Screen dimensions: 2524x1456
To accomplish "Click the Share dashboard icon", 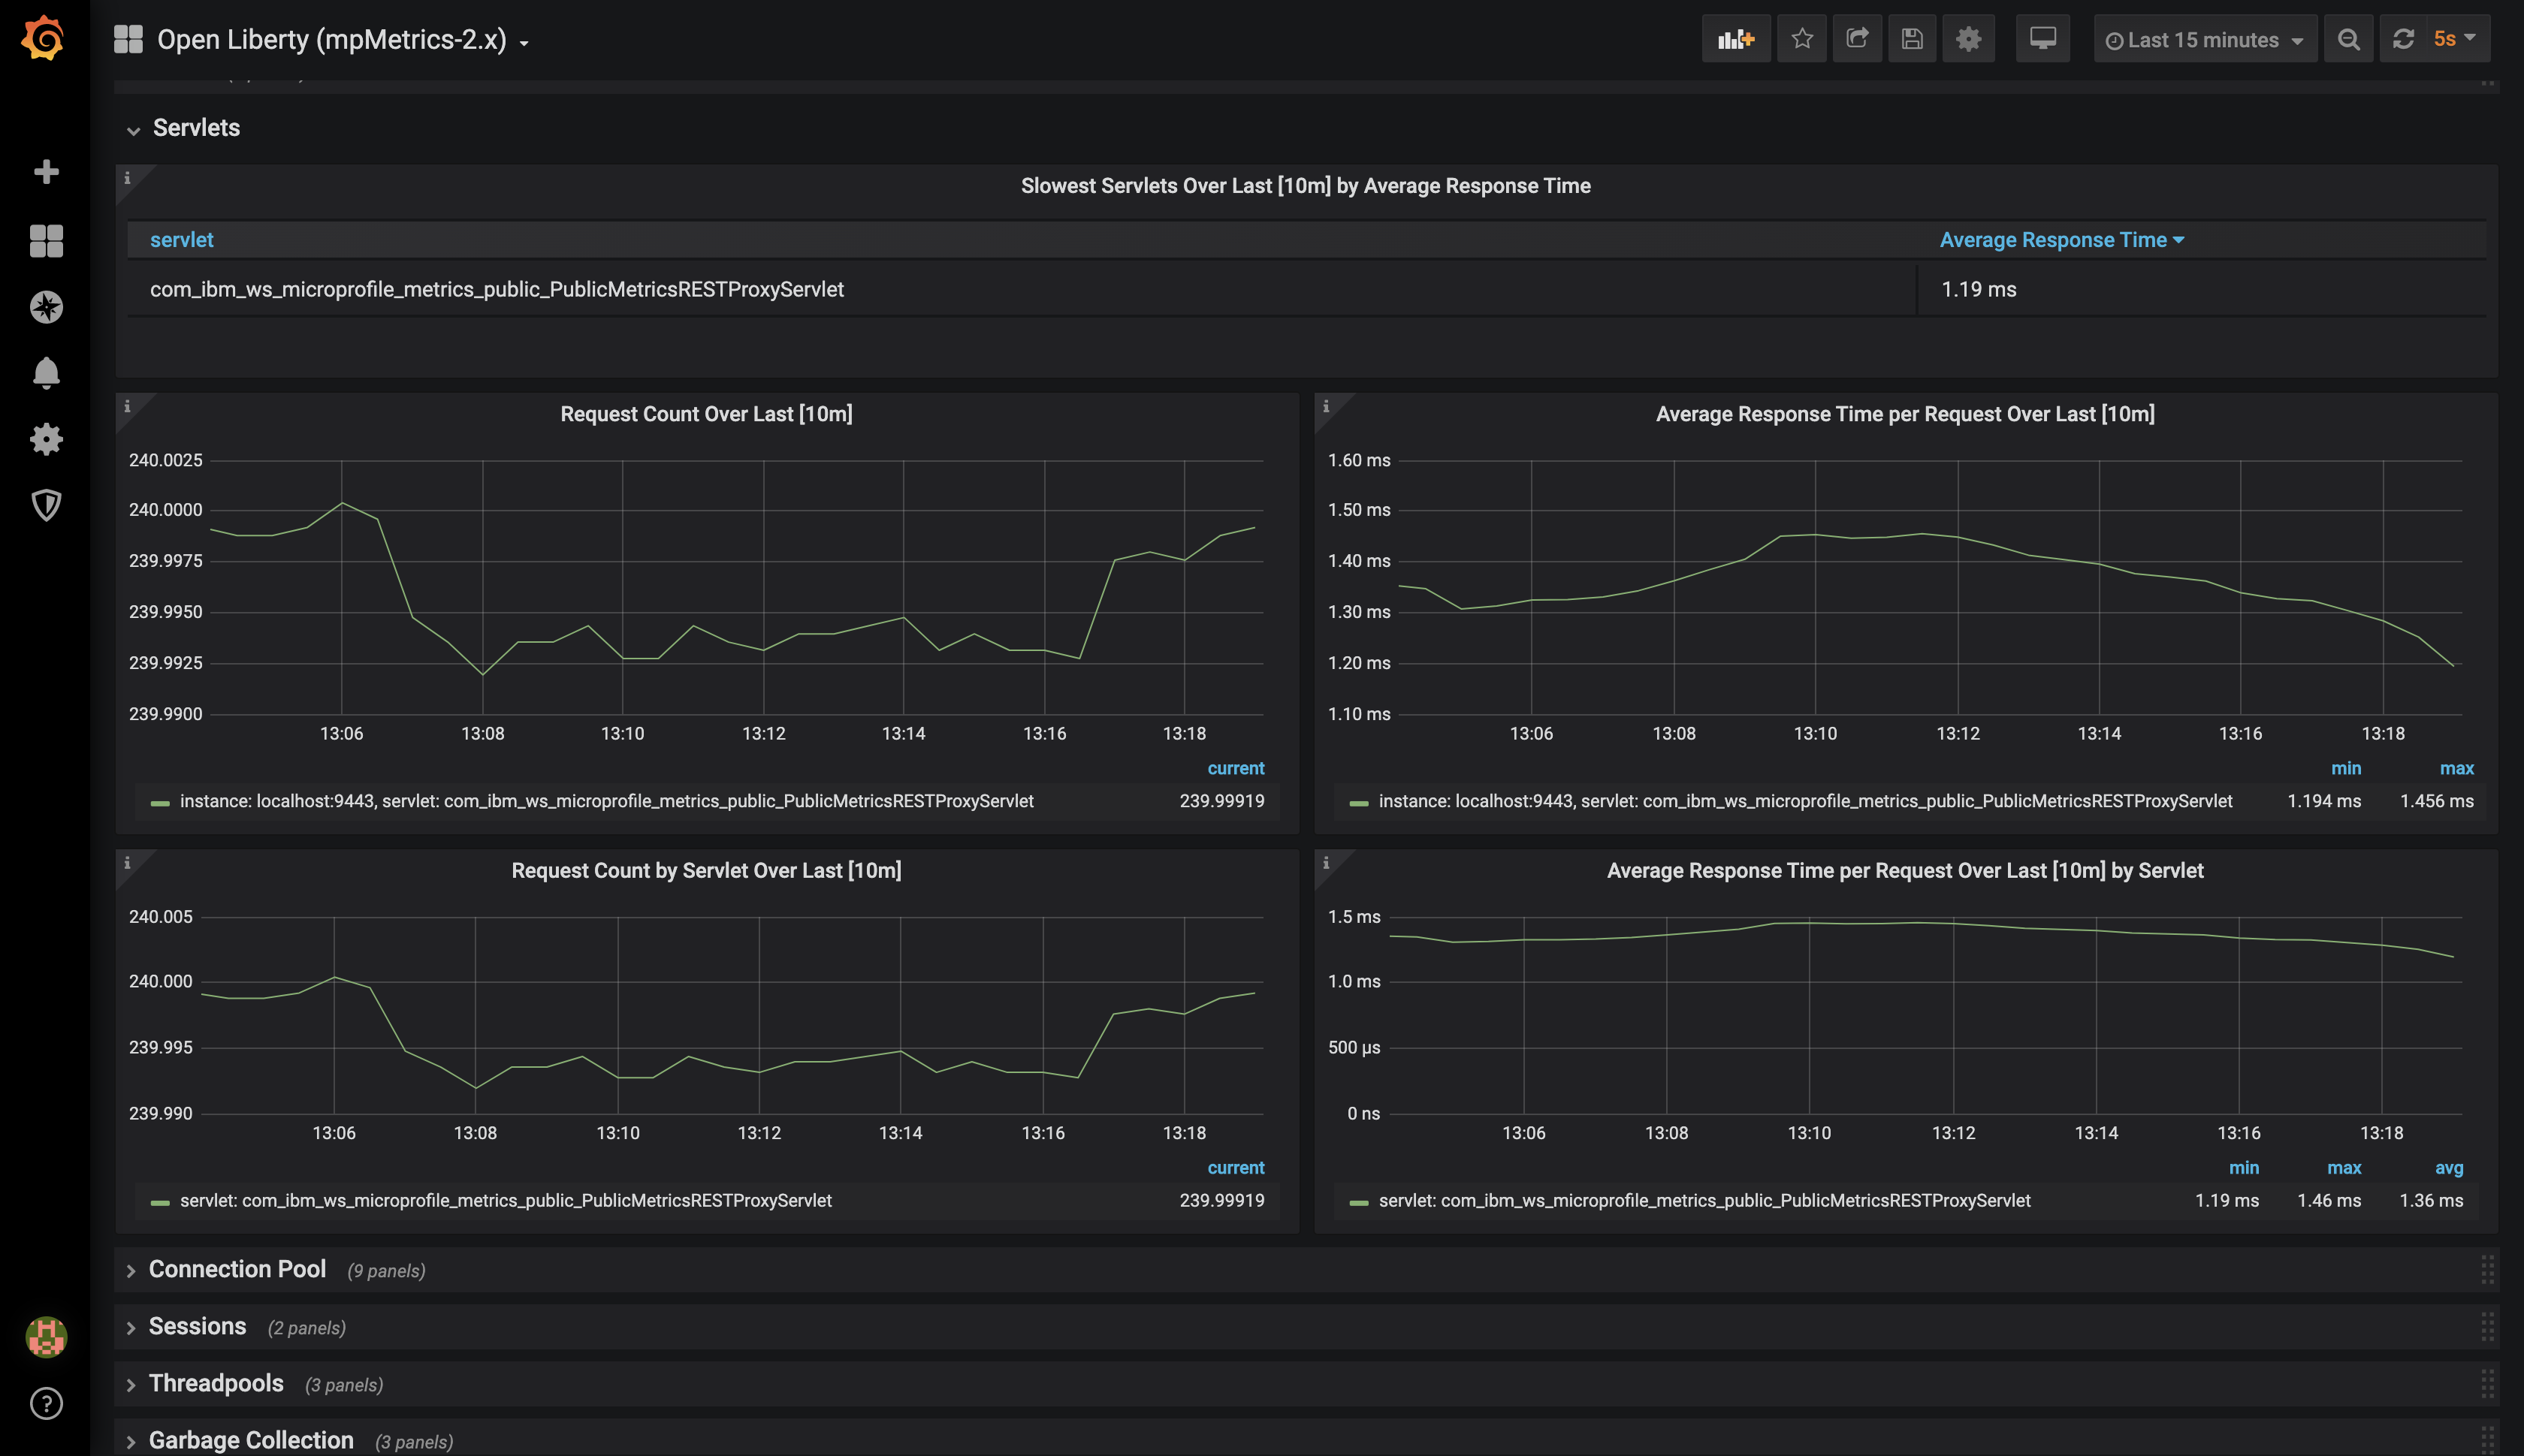I will pos(1857,39).
